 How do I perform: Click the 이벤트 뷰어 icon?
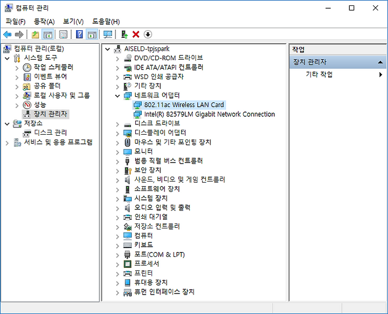[x=27, y=77]
